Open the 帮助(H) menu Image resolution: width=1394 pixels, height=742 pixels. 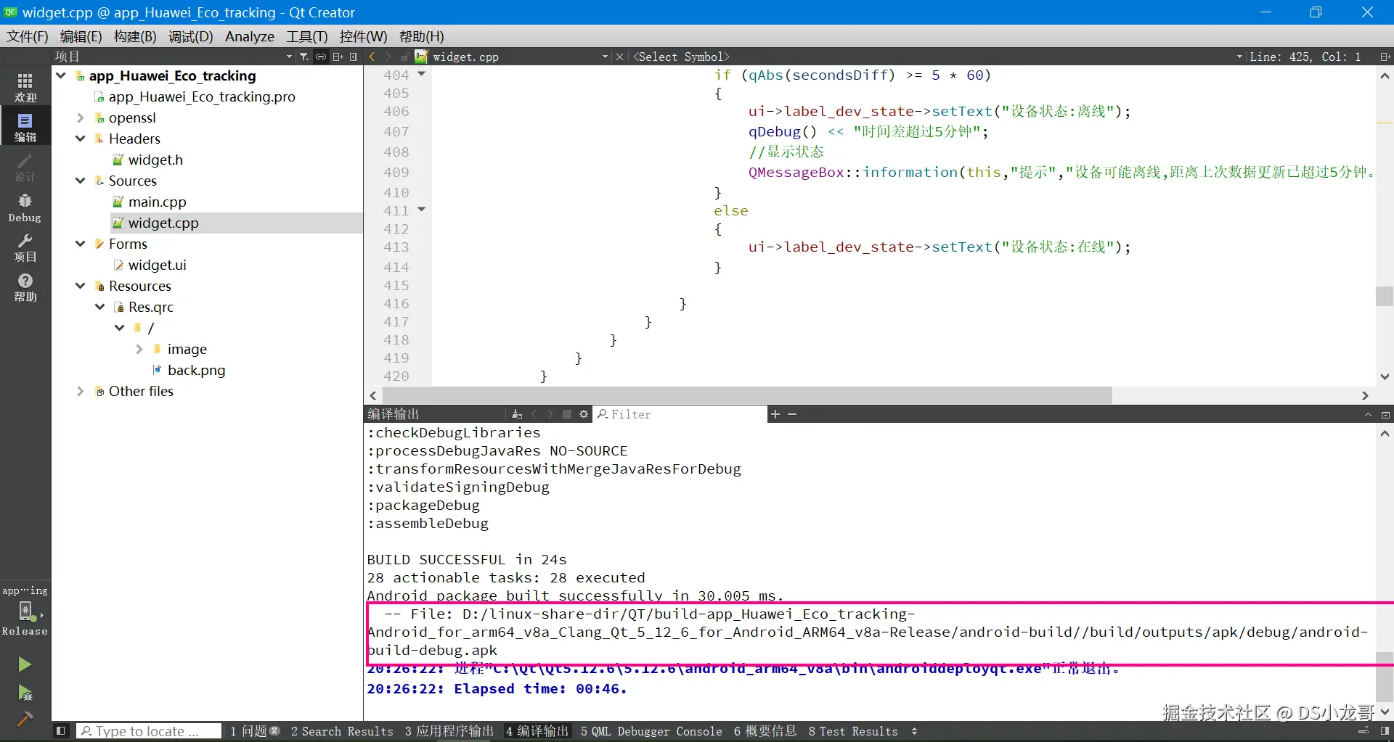pyautogui.click(x=421, y=36)
